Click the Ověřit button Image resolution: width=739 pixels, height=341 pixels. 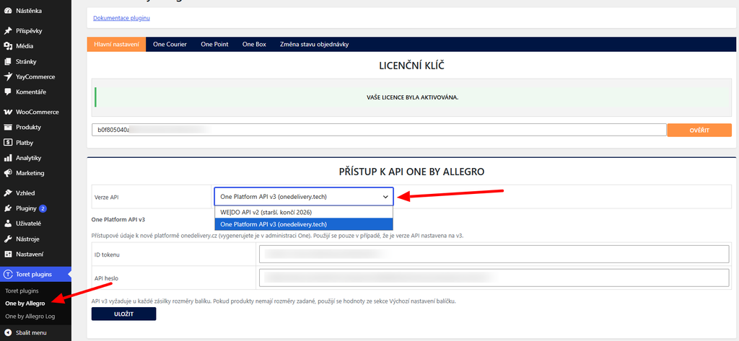click(699, 130)
